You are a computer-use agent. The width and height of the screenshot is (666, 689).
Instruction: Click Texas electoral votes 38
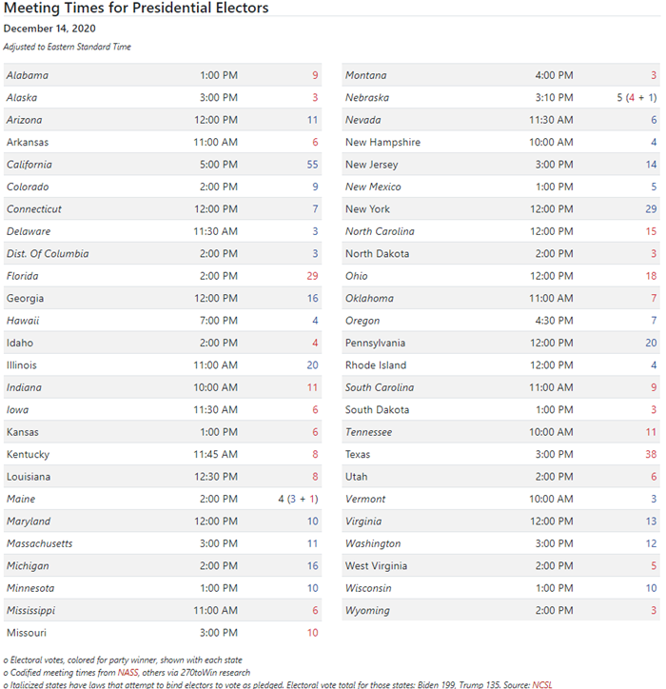[651, 454]
